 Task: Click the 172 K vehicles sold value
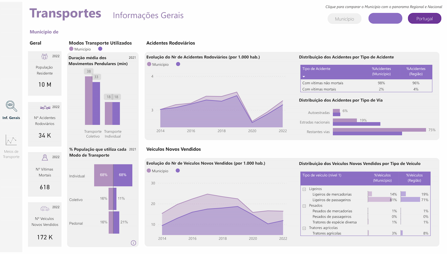(45, 237)
